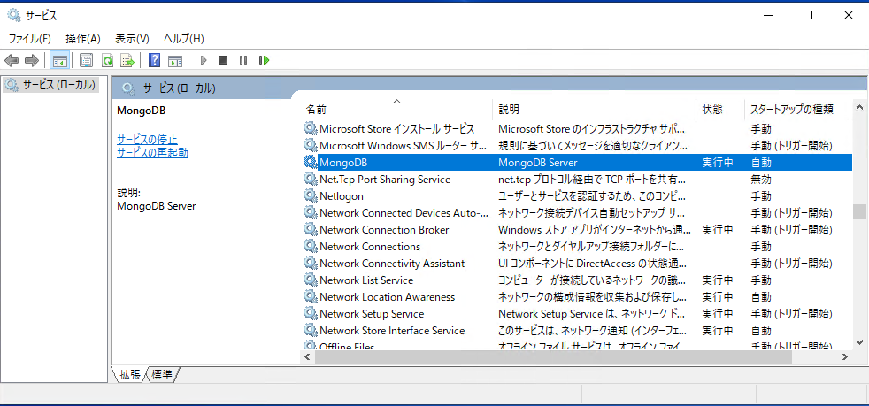
Task: Click 無効 startup type of Net.Tcp row
Action: 761,180
